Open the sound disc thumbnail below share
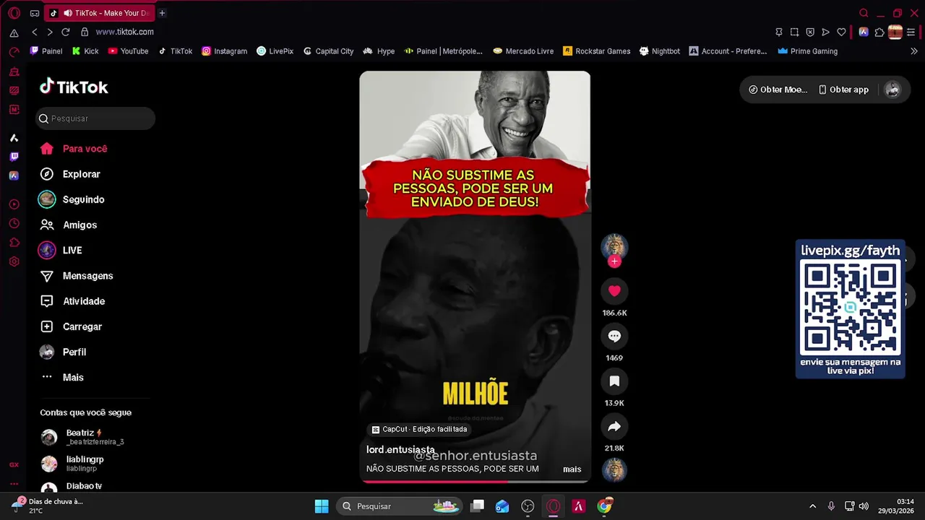Image resolution: width=925 pixels, height=520 pixels. (614, 471)
